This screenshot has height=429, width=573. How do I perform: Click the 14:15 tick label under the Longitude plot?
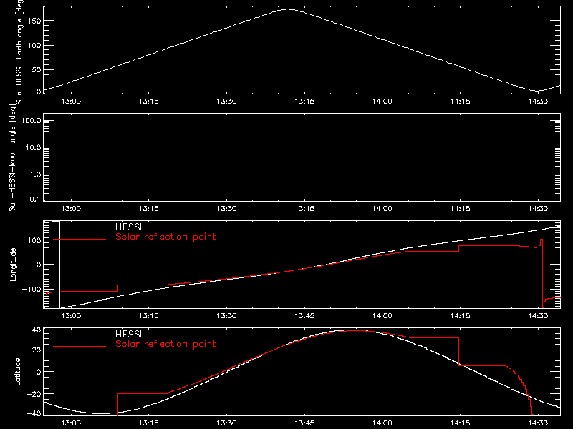pyautogui.click(x=460, y=315)
